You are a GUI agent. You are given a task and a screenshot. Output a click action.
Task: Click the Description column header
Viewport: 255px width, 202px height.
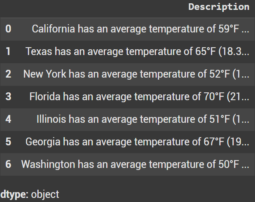point(218,7)
